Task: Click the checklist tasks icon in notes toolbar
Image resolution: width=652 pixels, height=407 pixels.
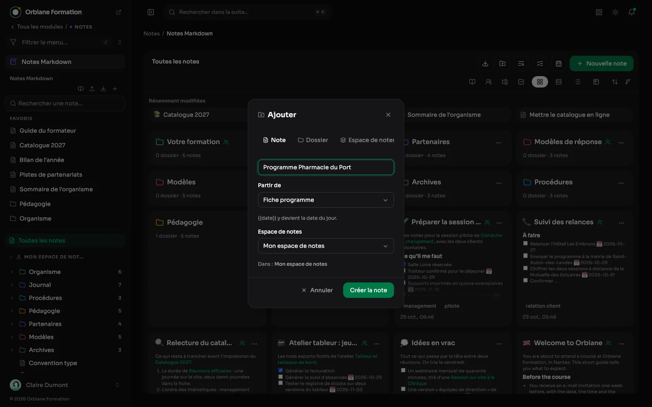Action: pyautogui.click(x=540, y=63)
